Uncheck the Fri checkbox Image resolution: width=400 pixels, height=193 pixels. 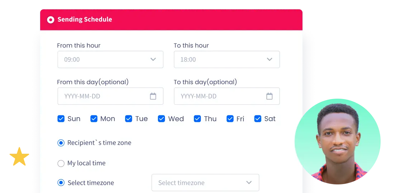pyautogui.click(x=230, y=119)
